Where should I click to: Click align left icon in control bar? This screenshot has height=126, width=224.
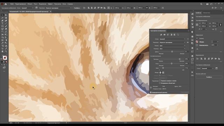[x=89, y=8]
